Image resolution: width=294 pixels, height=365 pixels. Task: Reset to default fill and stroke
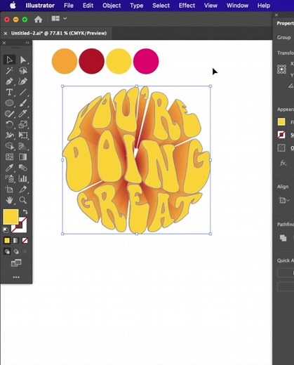[x=5, y=230]
